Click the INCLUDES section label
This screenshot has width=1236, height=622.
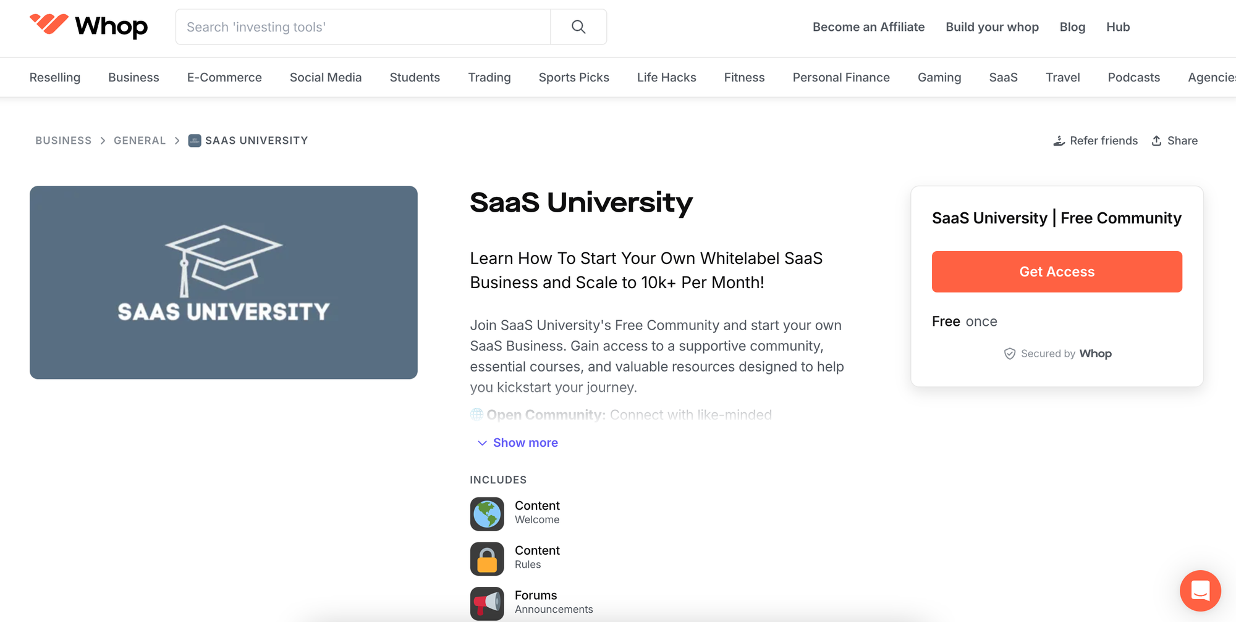(x=498, y=480)
